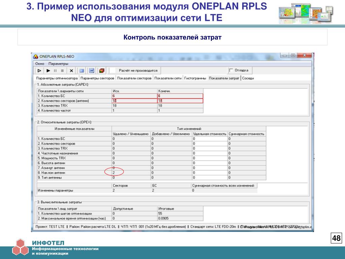Click the Конечн. value 18 for Количество секторов (антенн)
This screenshot has height=259, width=345.
[x=180, y=101]
